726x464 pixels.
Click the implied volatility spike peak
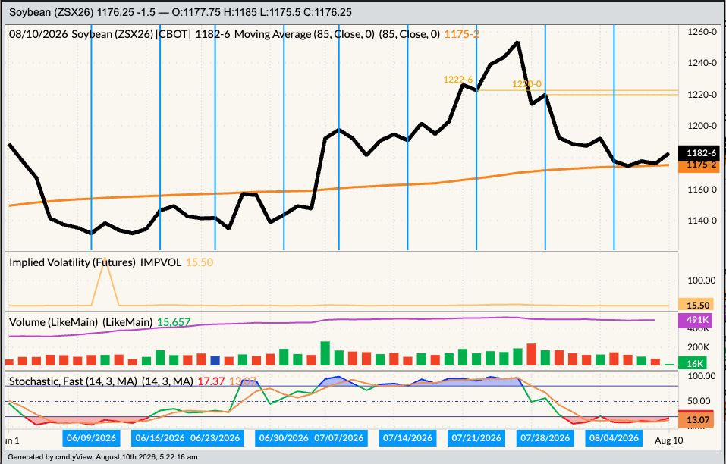pyautogui.click(x=105, y=259)
